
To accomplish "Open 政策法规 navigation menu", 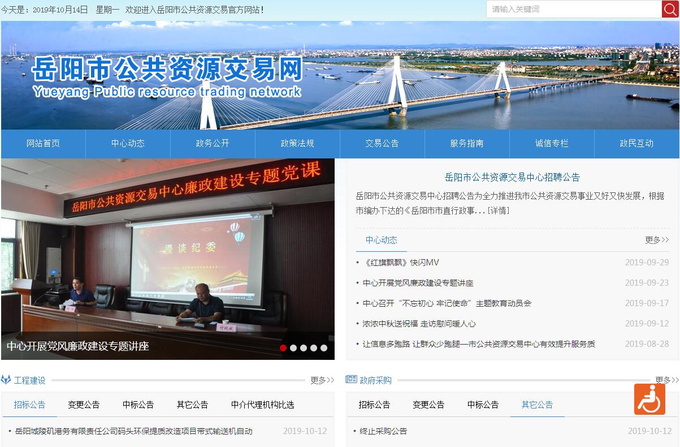I will pos(297,144).
